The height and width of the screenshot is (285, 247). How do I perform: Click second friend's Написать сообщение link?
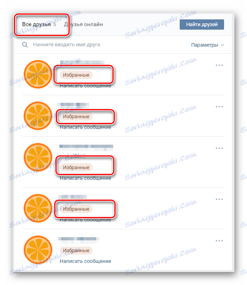pos(85,127)
